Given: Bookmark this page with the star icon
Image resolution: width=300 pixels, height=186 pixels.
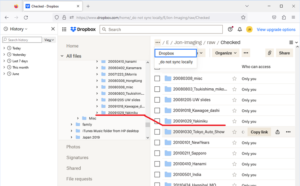Looking at the screenshot, I should (243, 17).
